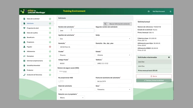This screenshot has width=193, height=108.
Task: Open the Solicitud complementaria section
Action: point(37,61)
